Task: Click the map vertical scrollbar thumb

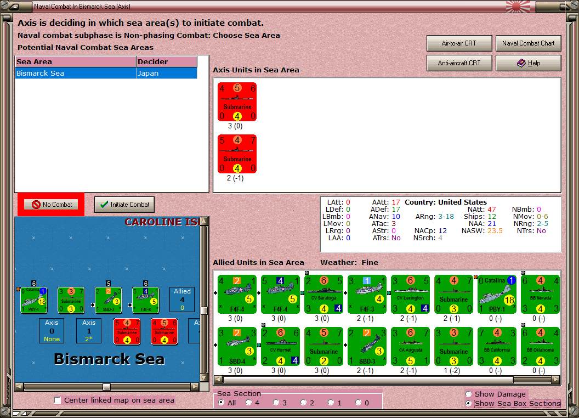Action: point(204,310)
